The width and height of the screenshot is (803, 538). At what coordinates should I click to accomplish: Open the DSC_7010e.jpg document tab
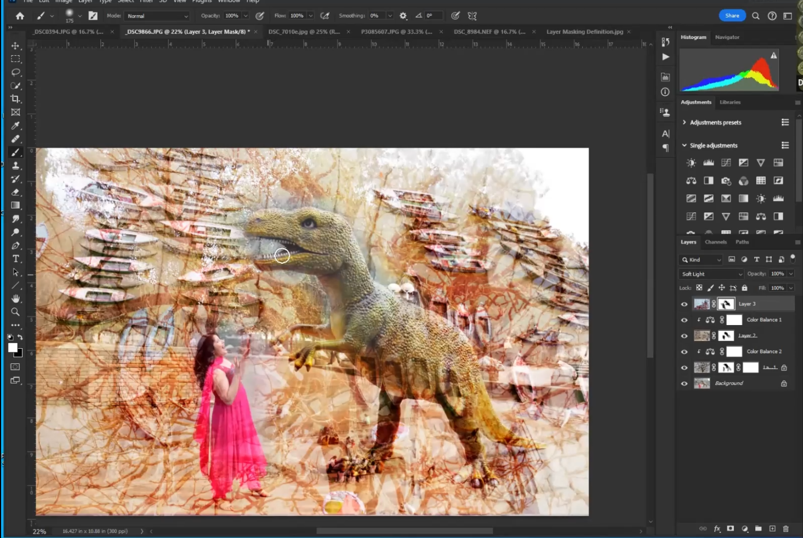[304, 32]
